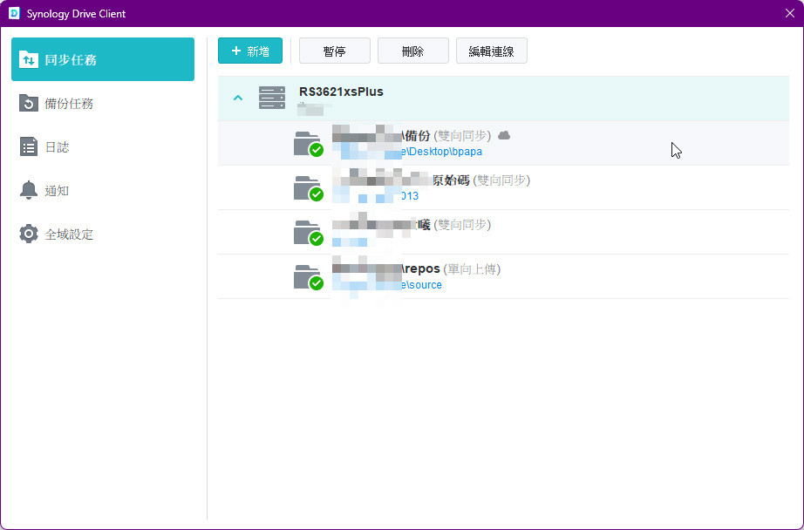This screenshot has width=804, height=530.
Task: Click the 編輯連線 edit connection button
Action: (491, 51)
